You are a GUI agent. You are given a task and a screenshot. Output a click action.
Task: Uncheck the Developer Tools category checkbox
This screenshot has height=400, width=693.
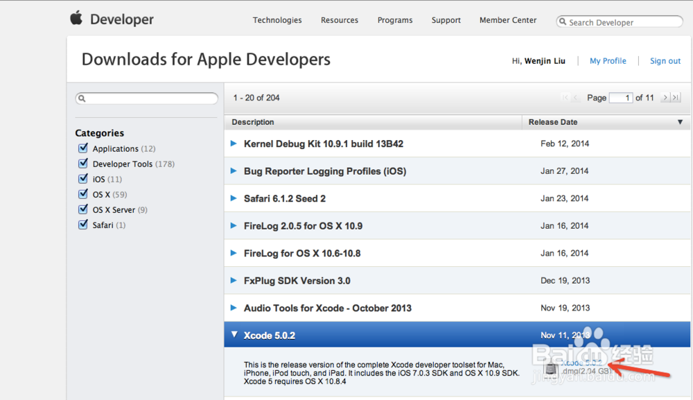click(83, 164)
